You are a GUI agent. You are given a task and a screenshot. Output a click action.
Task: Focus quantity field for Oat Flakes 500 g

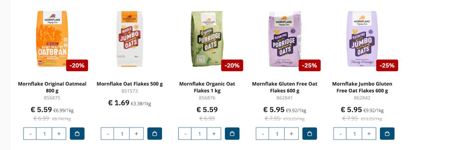(122, 134)
